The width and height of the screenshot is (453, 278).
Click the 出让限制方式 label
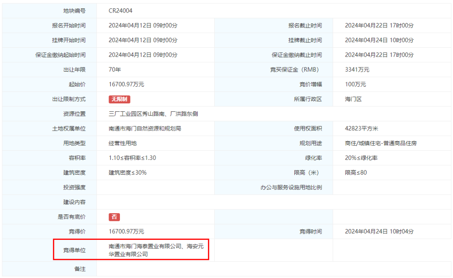pyautogui.click(x=69, y=99)
